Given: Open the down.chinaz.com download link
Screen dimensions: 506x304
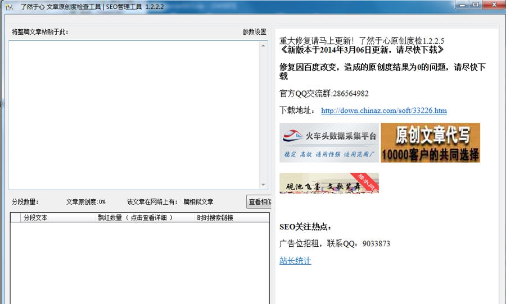Looking at the screenshot, I should 383,110.
